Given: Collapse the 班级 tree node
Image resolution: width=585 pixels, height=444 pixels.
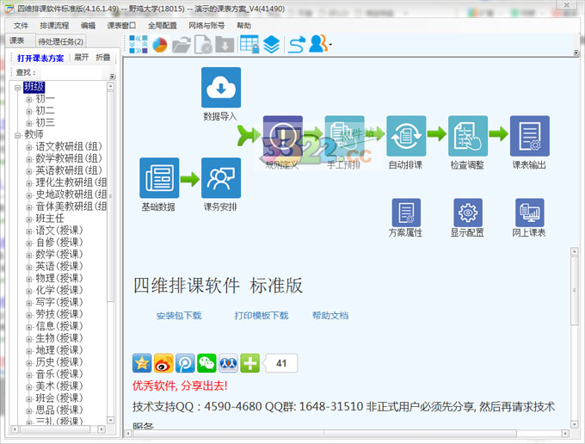Looking at the screenshot, I should [17, 88].
